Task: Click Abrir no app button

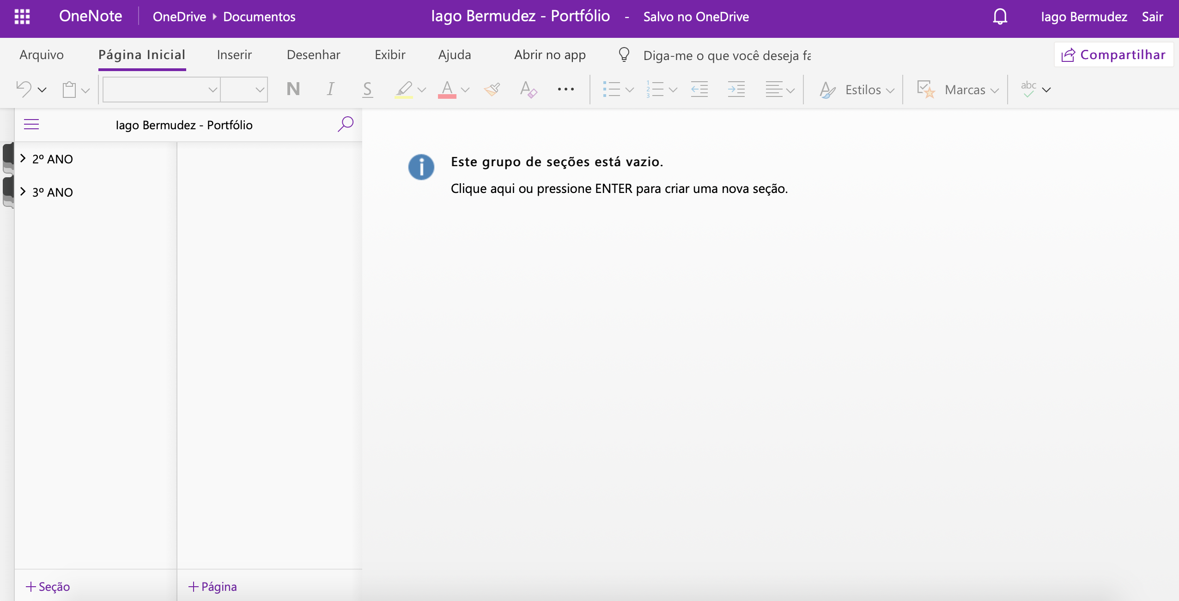Action: 550,55
